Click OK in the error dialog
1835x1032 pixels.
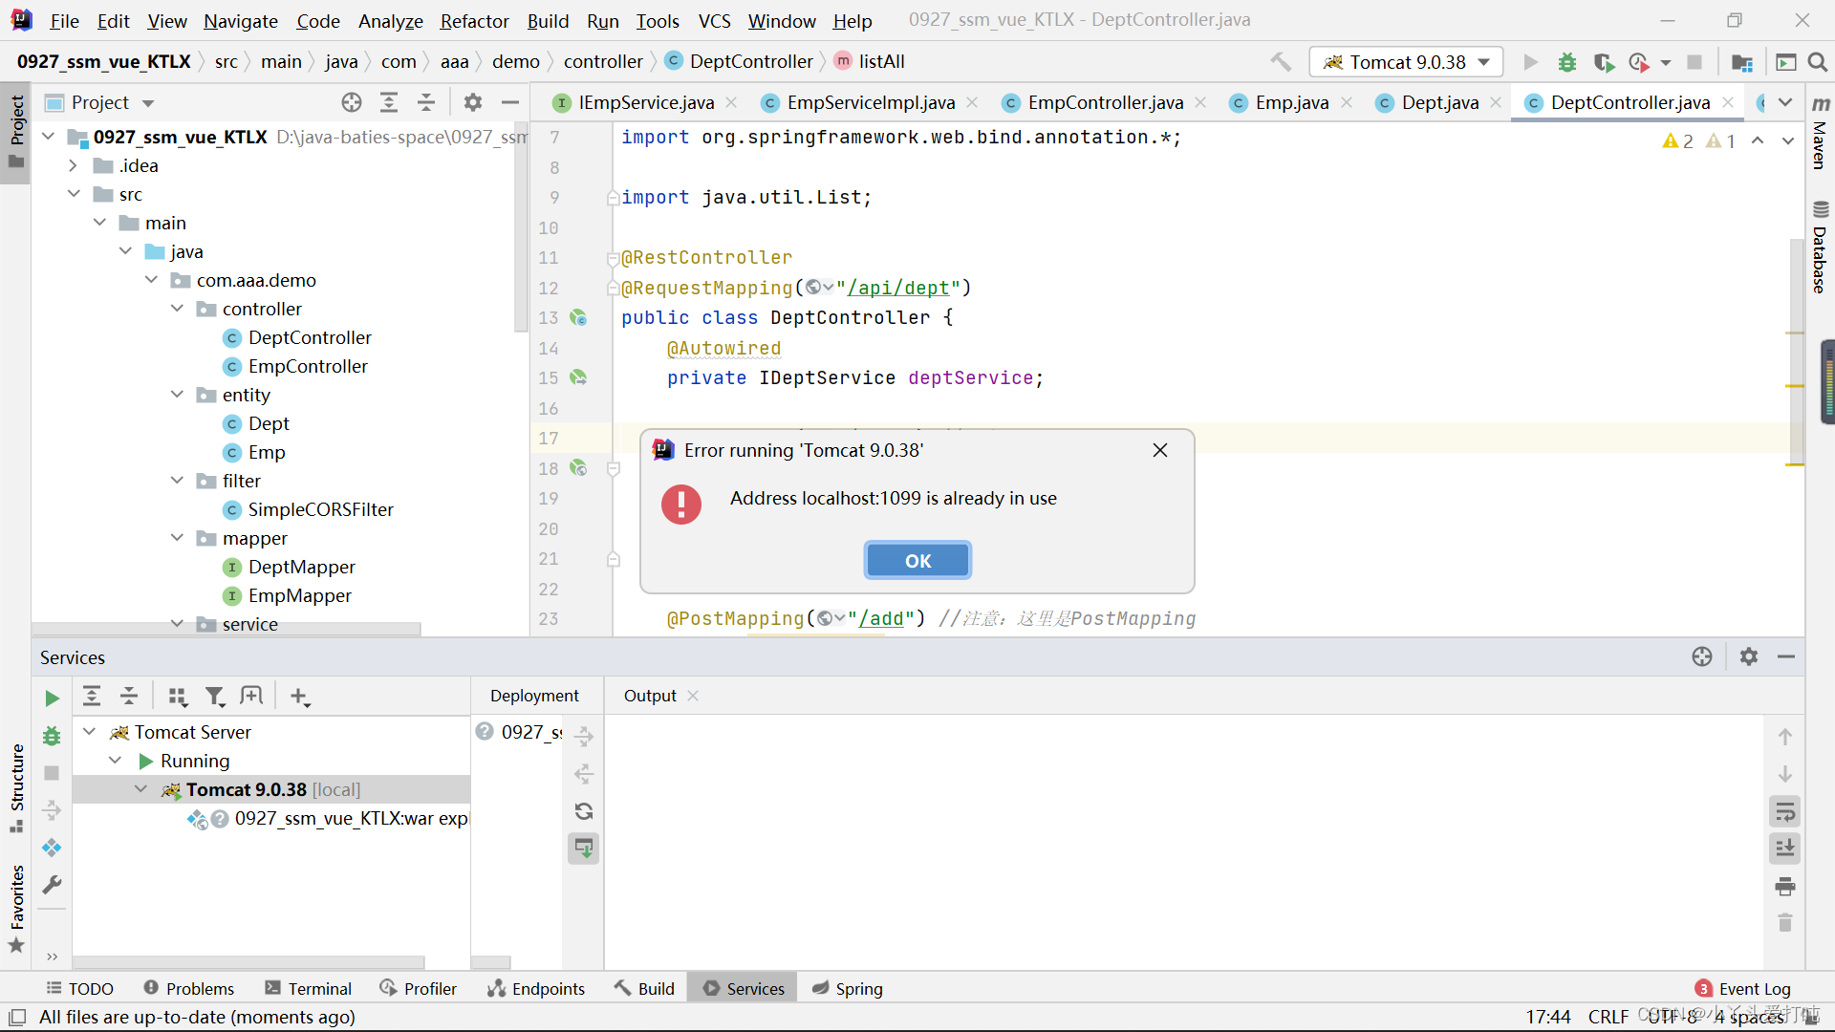tap(917, 561)
